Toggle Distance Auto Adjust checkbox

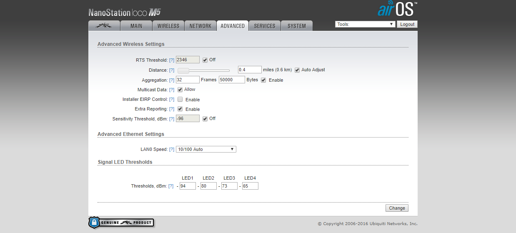coord(297,70)
